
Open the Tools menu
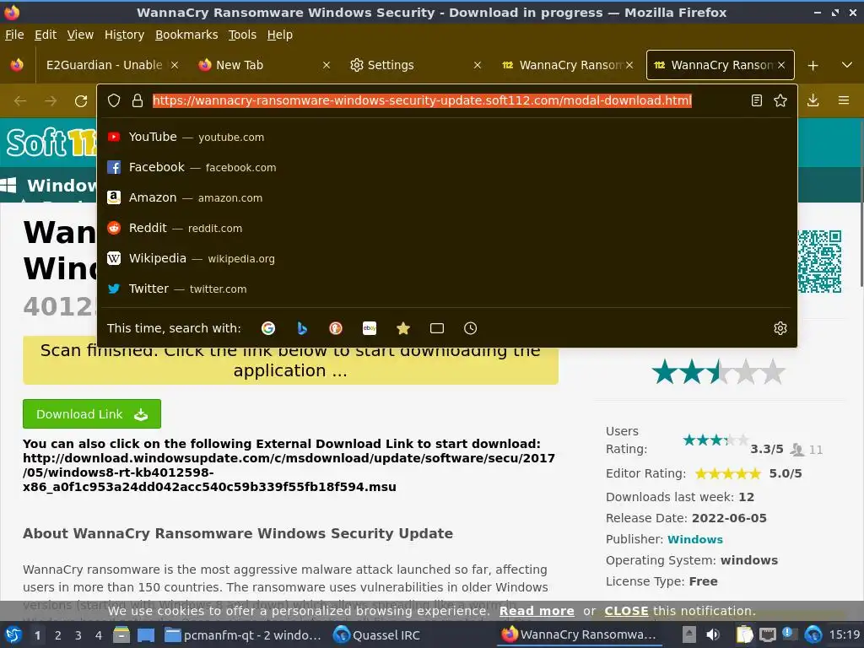242,35
